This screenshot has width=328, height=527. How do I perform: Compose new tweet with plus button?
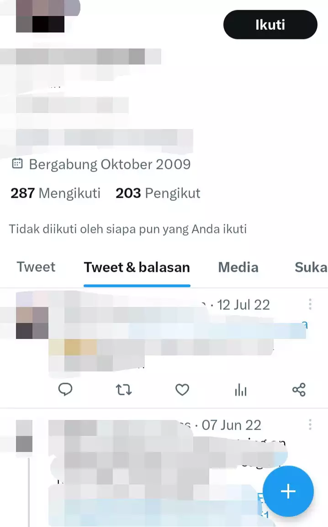(x=288, y=491)
